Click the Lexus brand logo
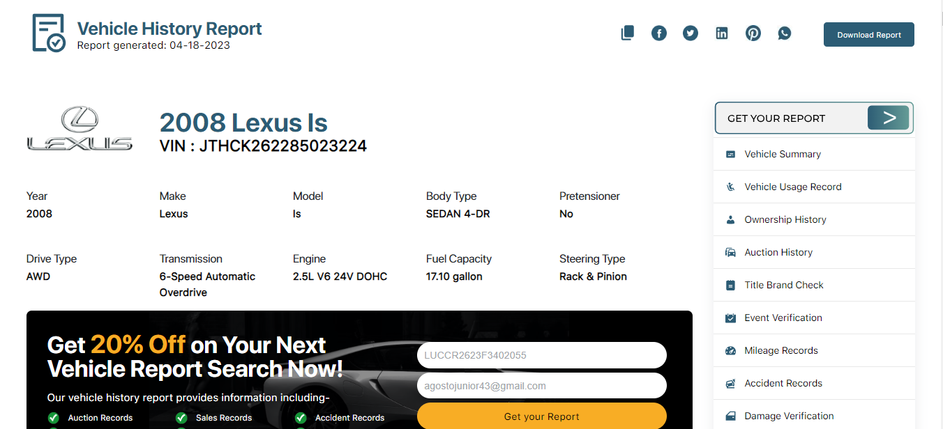 point(80,129)
